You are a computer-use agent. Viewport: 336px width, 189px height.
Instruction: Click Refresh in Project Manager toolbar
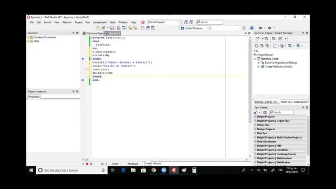coord(257,46)
